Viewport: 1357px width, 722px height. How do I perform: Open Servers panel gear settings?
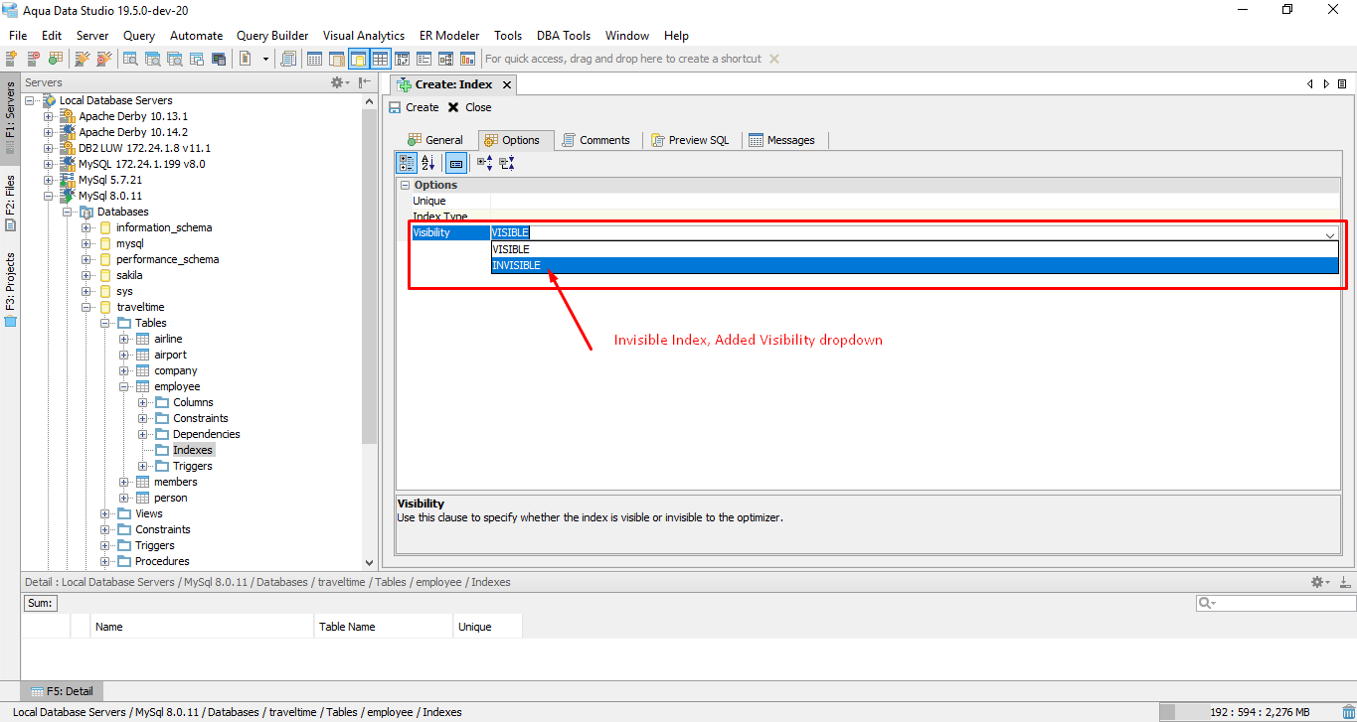point(339,82)
